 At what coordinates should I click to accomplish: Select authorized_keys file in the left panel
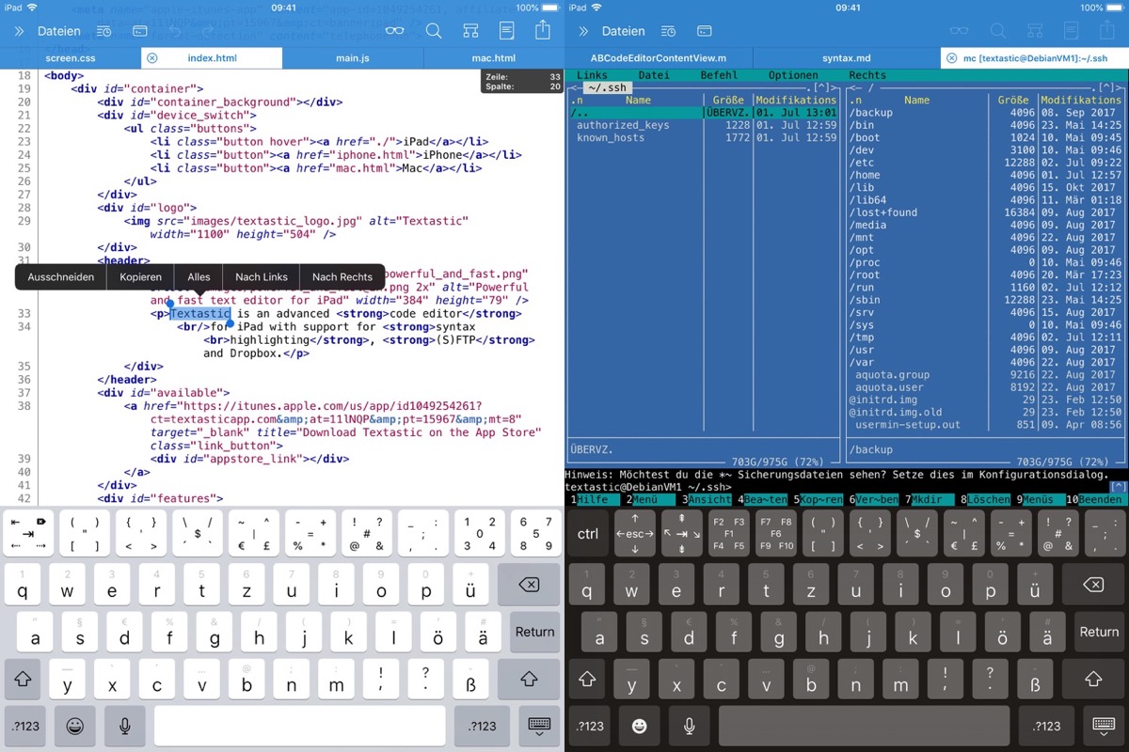[623, 125]
